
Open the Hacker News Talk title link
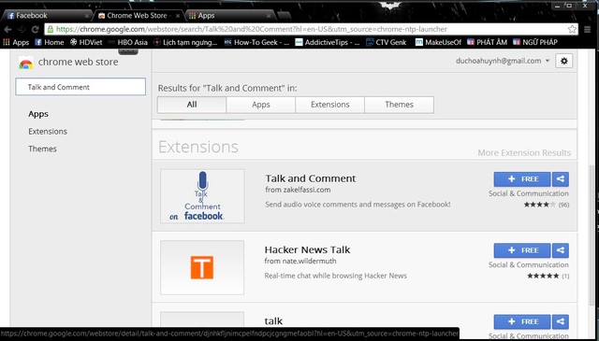[x=307, y=249]
